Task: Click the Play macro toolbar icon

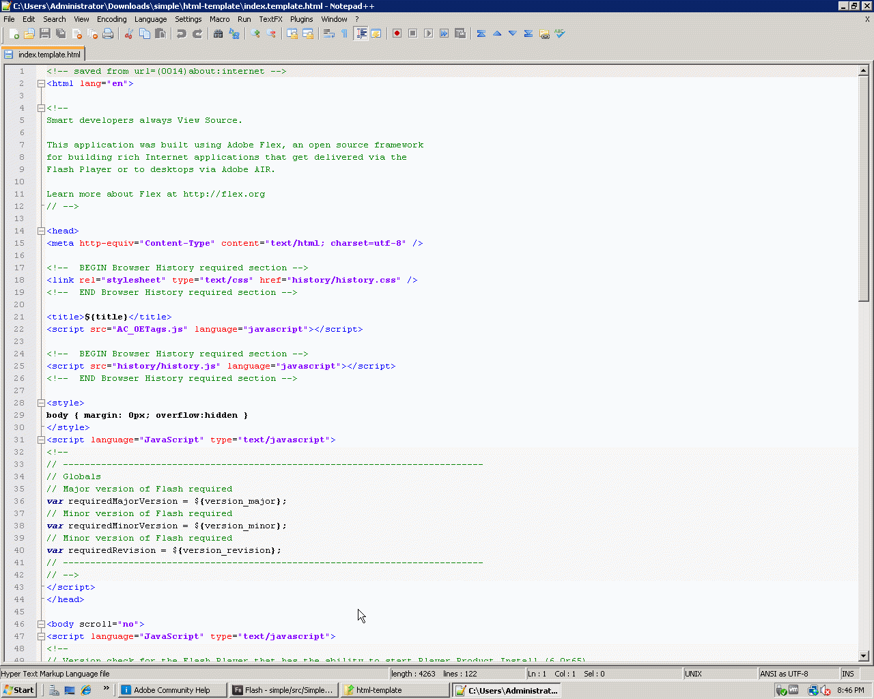Action: point(428,33)
